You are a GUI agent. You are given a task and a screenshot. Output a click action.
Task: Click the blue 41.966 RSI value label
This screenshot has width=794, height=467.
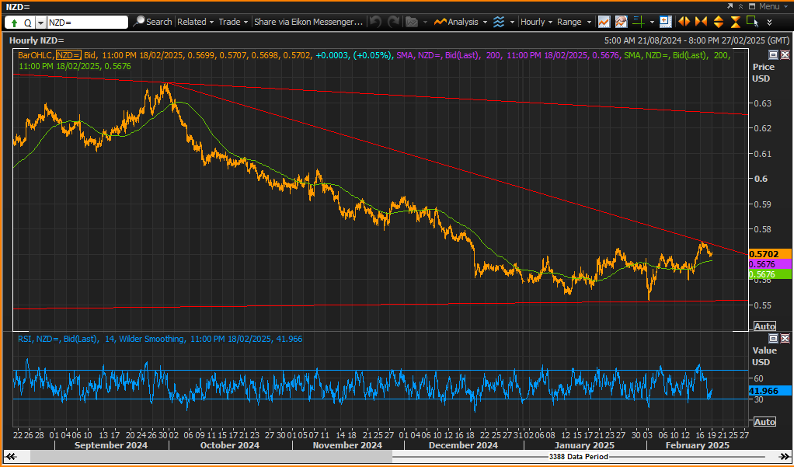pyautogui.click(x=770, y=391)
